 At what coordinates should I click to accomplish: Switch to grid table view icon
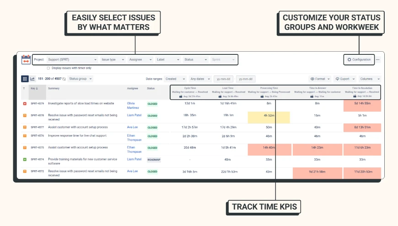[25, 79]
